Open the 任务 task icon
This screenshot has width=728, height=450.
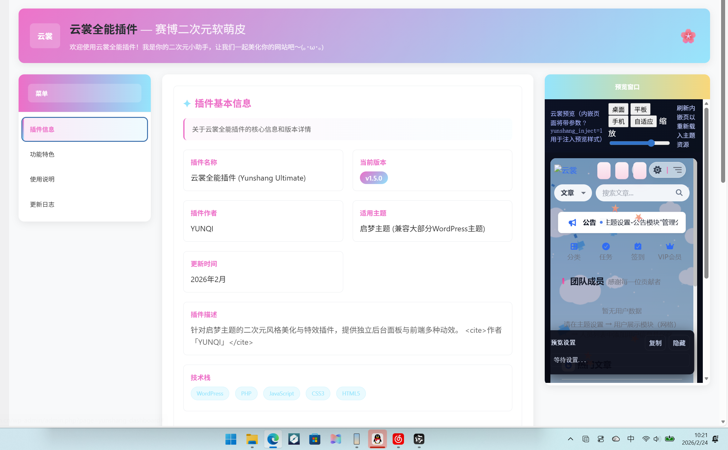606,246
